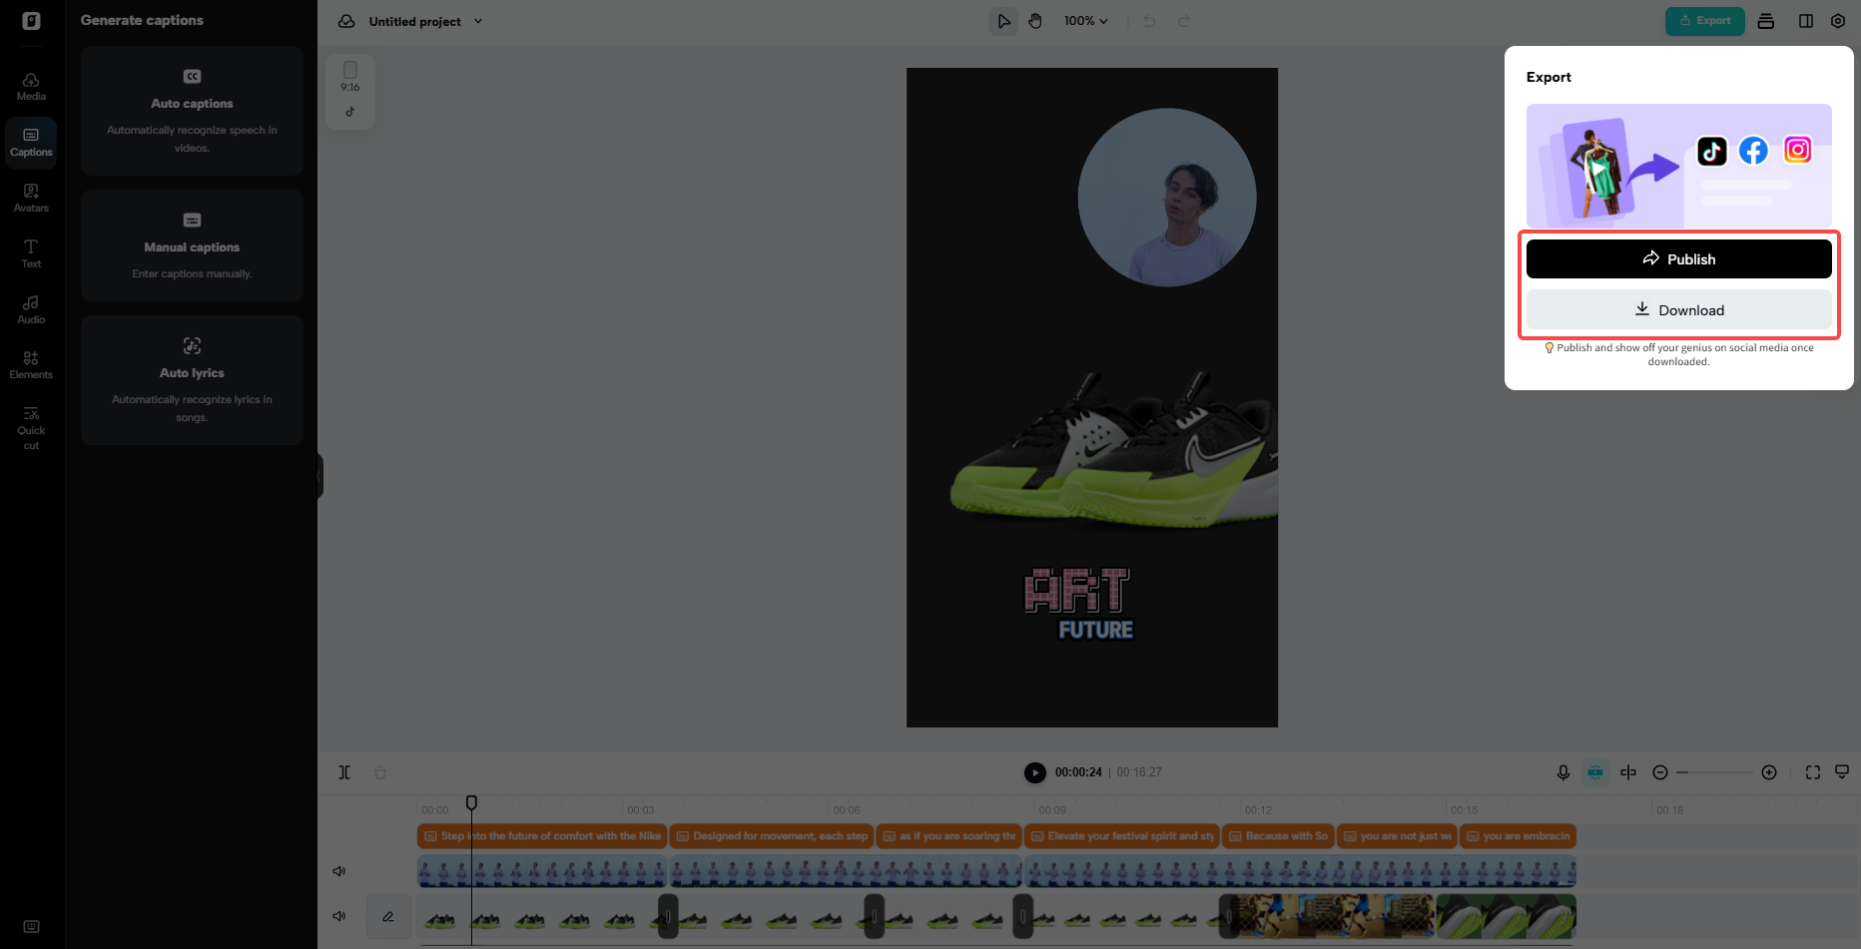1861x949 pixels.
Task: Select the avatar circle in the preview canvas
Action: (1167, 198)
